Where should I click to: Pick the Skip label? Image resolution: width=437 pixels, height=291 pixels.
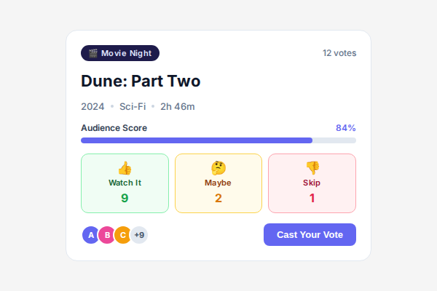312,183
